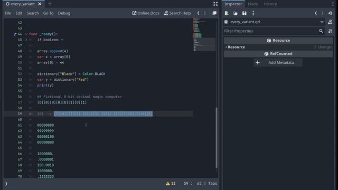
Task: Open the Debug menu
Action: 64,13
